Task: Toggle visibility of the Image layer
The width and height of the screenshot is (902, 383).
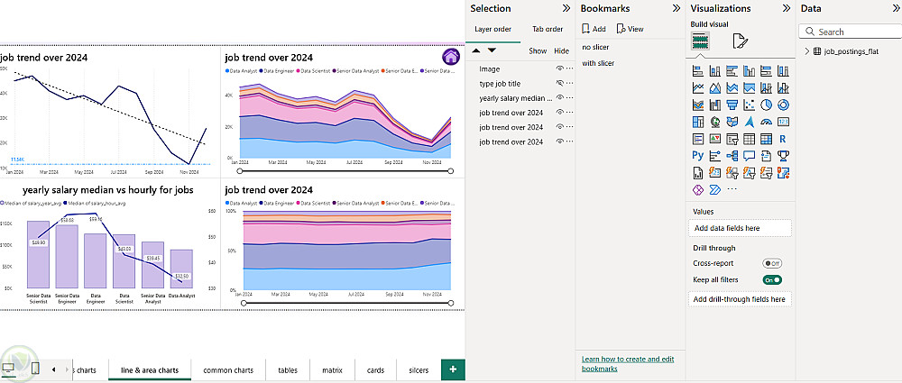Action: pos(559,68)
